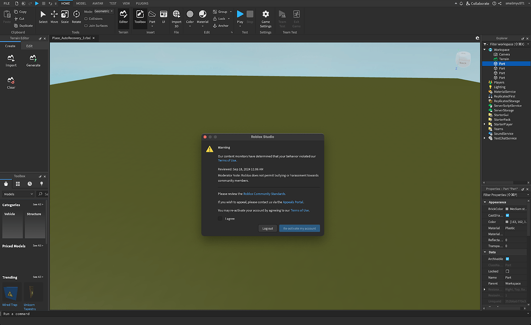
Task: Expand the StarterPlayer tree item
Action: [484, 124]
